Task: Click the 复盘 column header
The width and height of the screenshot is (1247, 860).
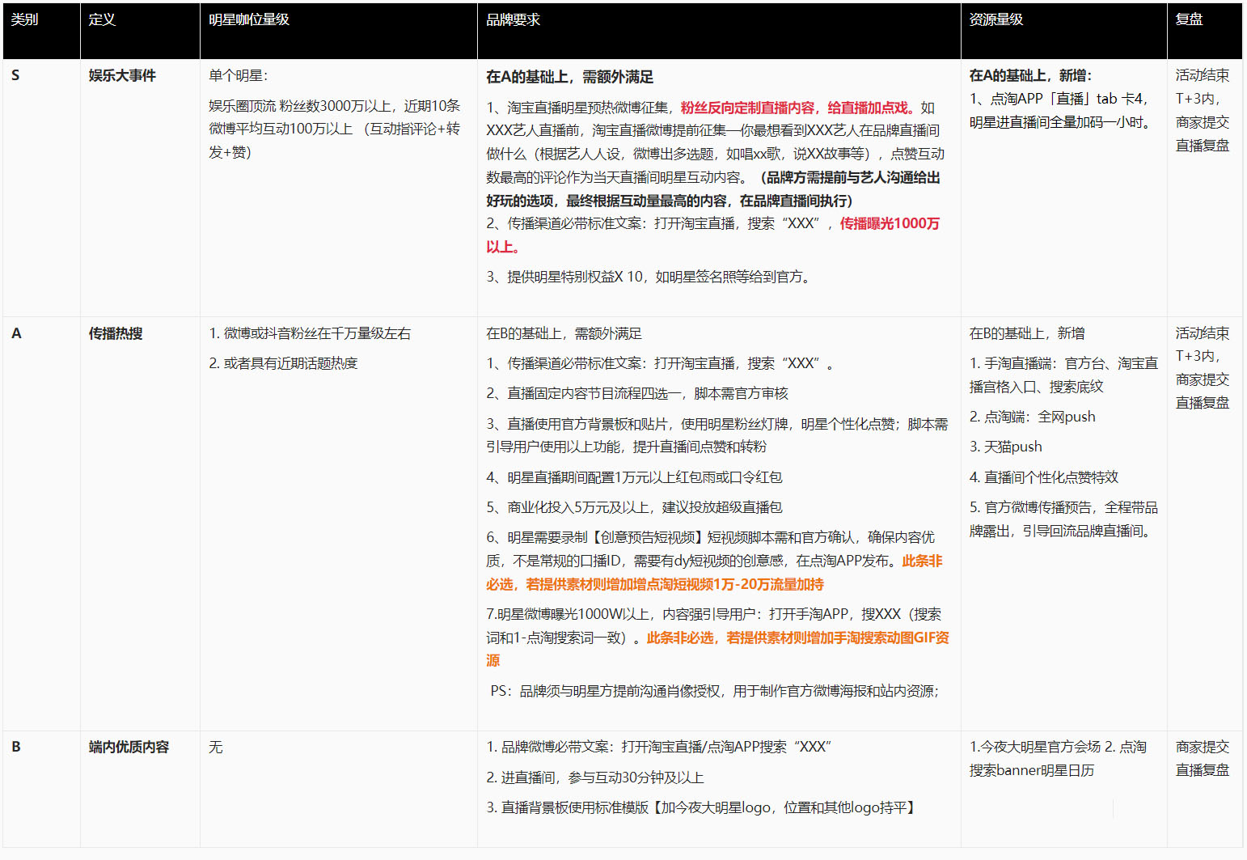Action: [1189, 19]
